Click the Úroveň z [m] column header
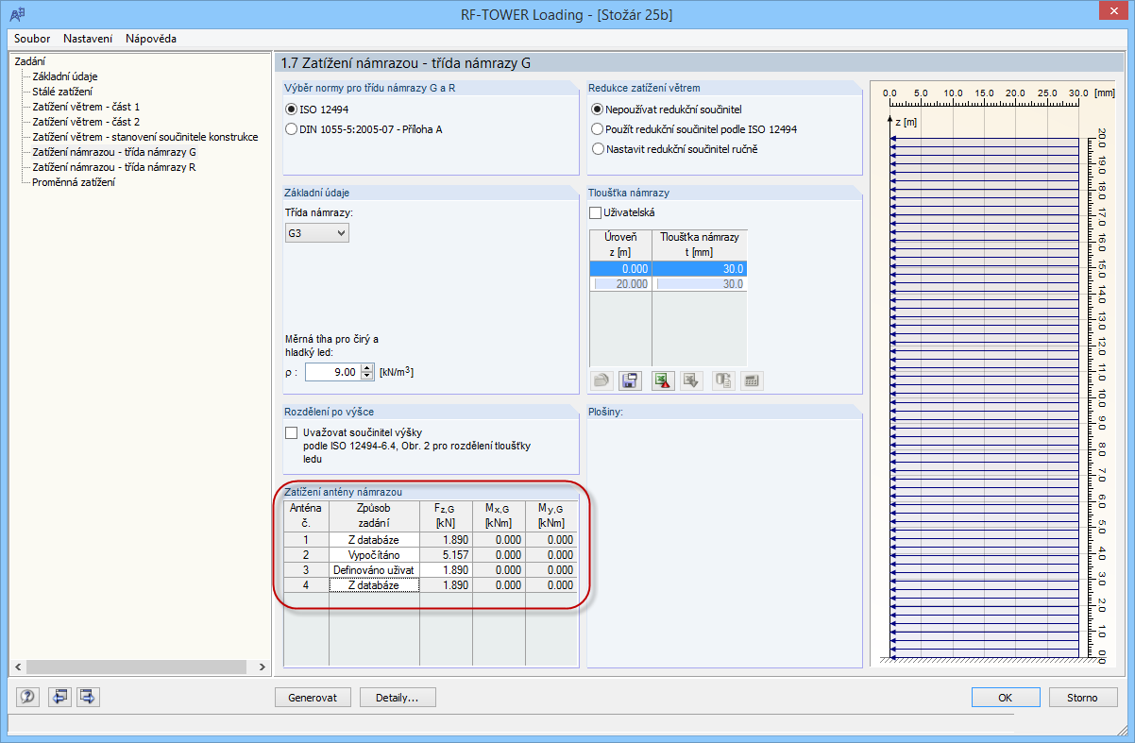Screen dimensions: 1135x743 click(x=620, y=245)
